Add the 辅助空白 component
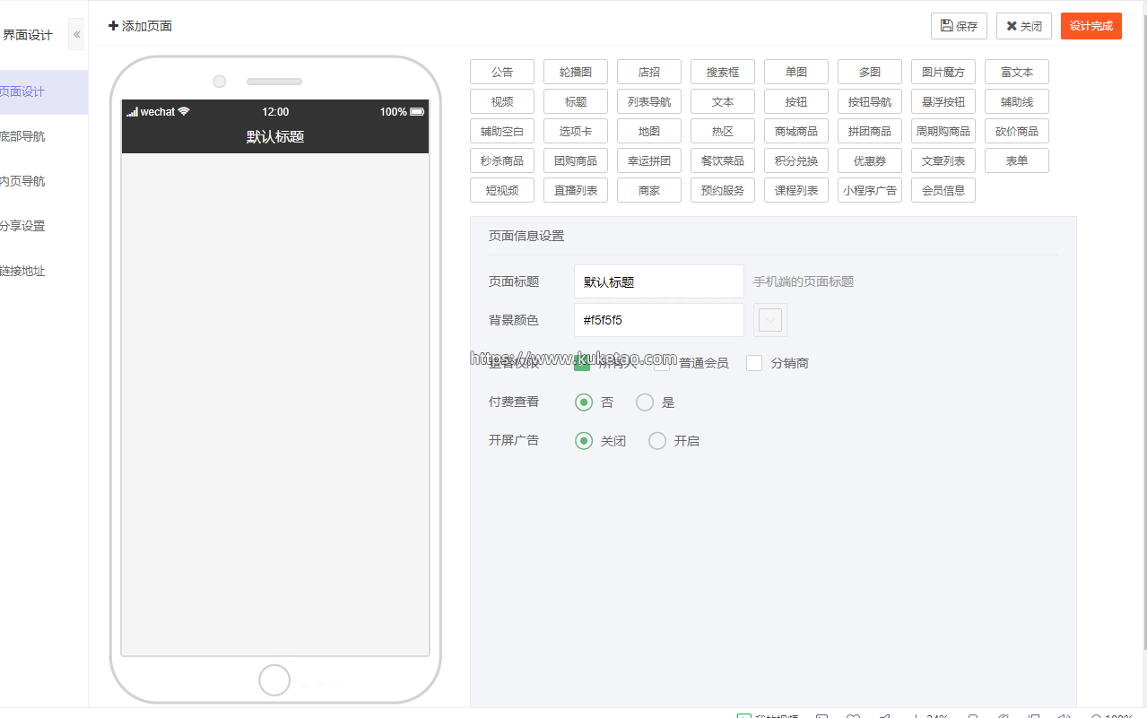 [502, 131]
